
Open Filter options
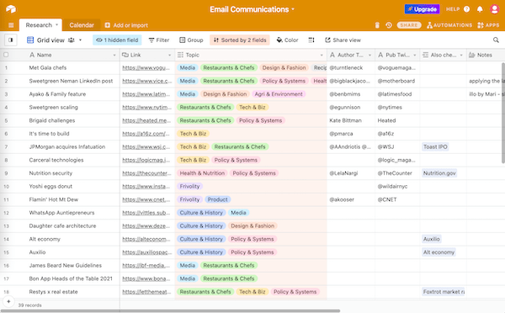[159, 40]
